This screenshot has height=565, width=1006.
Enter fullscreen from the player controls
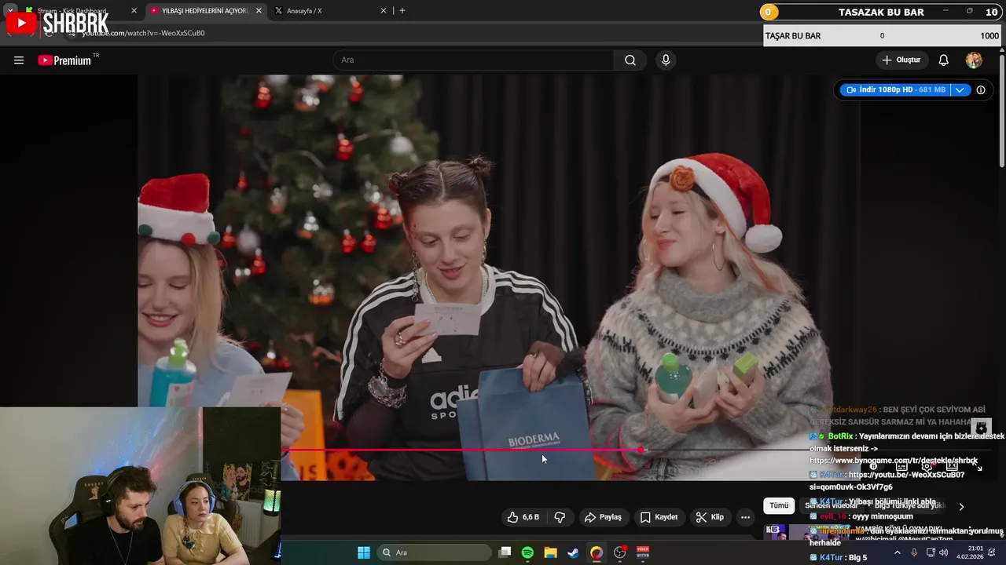[x=977, y=466]
